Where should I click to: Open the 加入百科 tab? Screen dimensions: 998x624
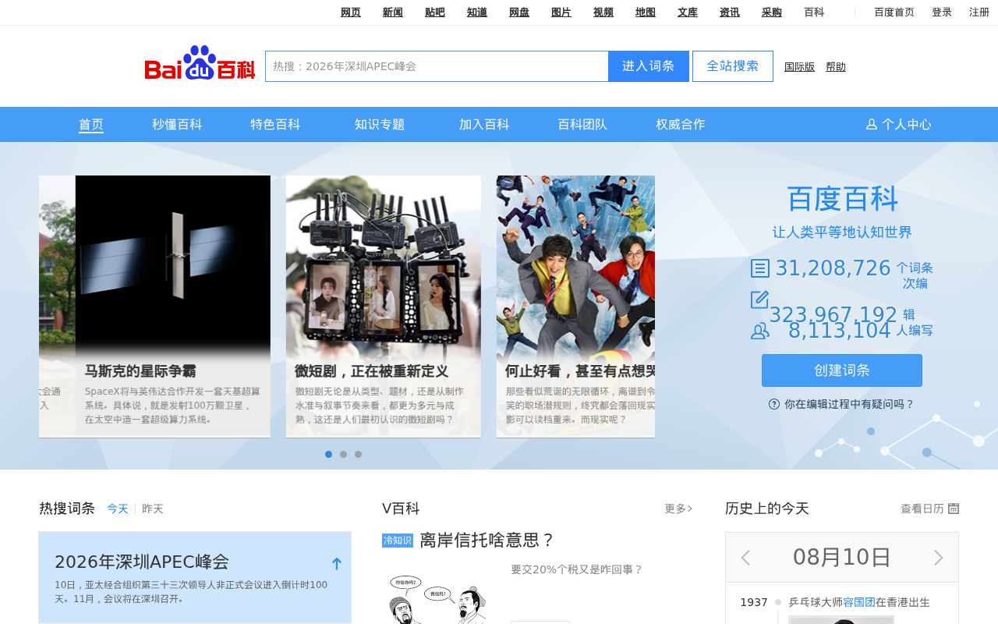point(484,125)
